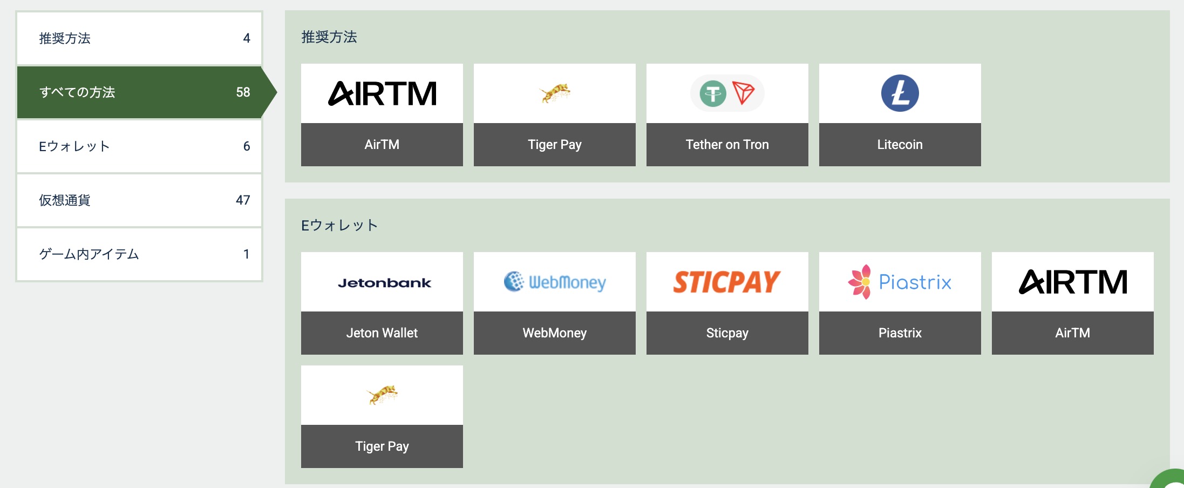The image size is (1184, 488).
Task: Open the green chat bubble in corner
Action: 1172,480
